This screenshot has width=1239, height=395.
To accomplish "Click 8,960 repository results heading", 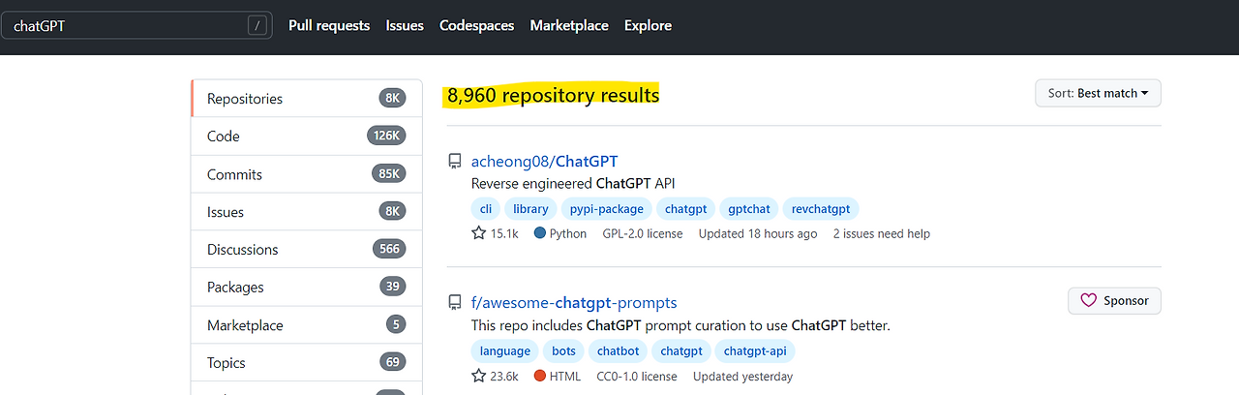I will 553,95.
